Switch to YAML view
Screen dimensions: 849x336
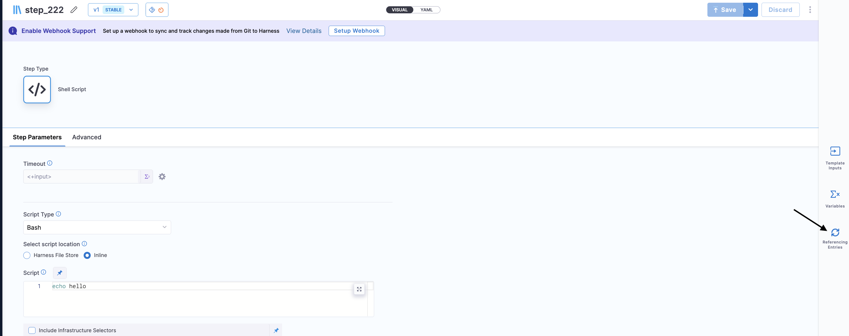(x=426, y=10)
